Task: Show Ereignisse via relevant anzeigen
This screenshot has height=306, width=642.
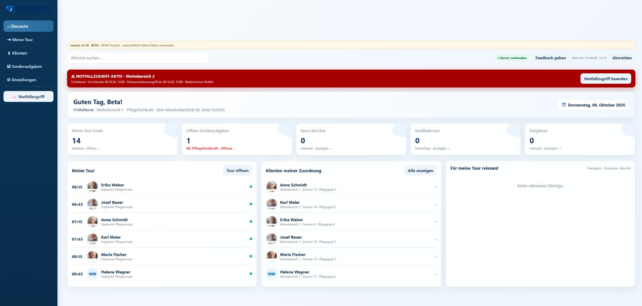Action: pos(545,149)
